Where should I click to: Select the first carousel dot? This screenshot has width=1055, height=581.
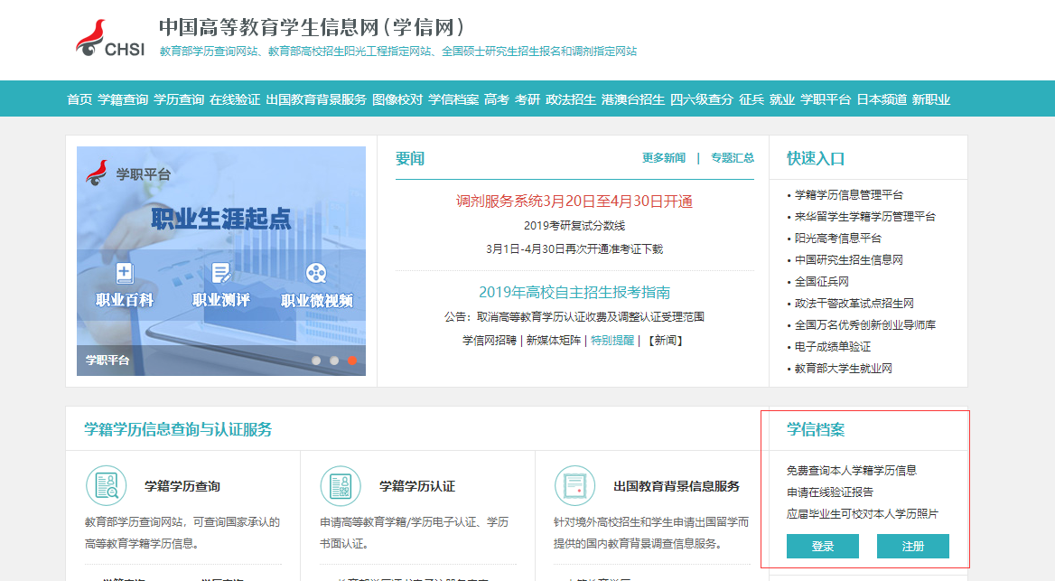(x=315, y=361)
